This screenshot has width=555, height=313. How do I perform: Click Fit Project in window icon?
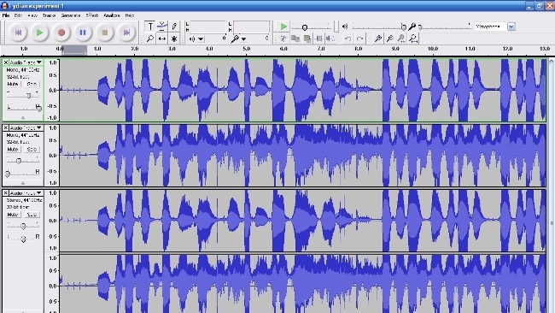coord(413,38)
